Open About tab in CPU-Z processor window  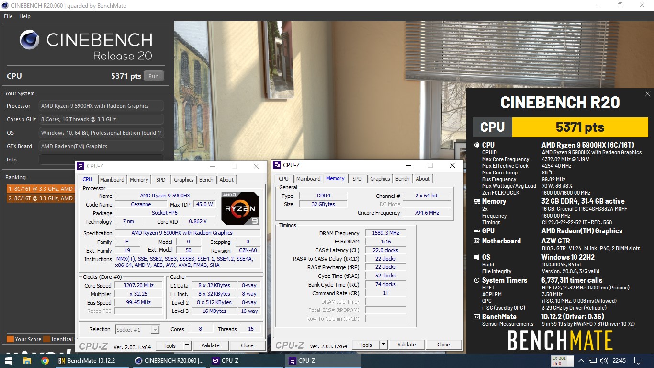226,180
